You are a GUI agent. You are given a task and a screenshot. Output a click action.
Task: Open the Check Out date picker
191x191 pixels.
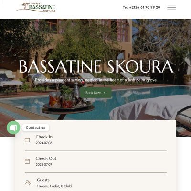[x=95, y=161]
